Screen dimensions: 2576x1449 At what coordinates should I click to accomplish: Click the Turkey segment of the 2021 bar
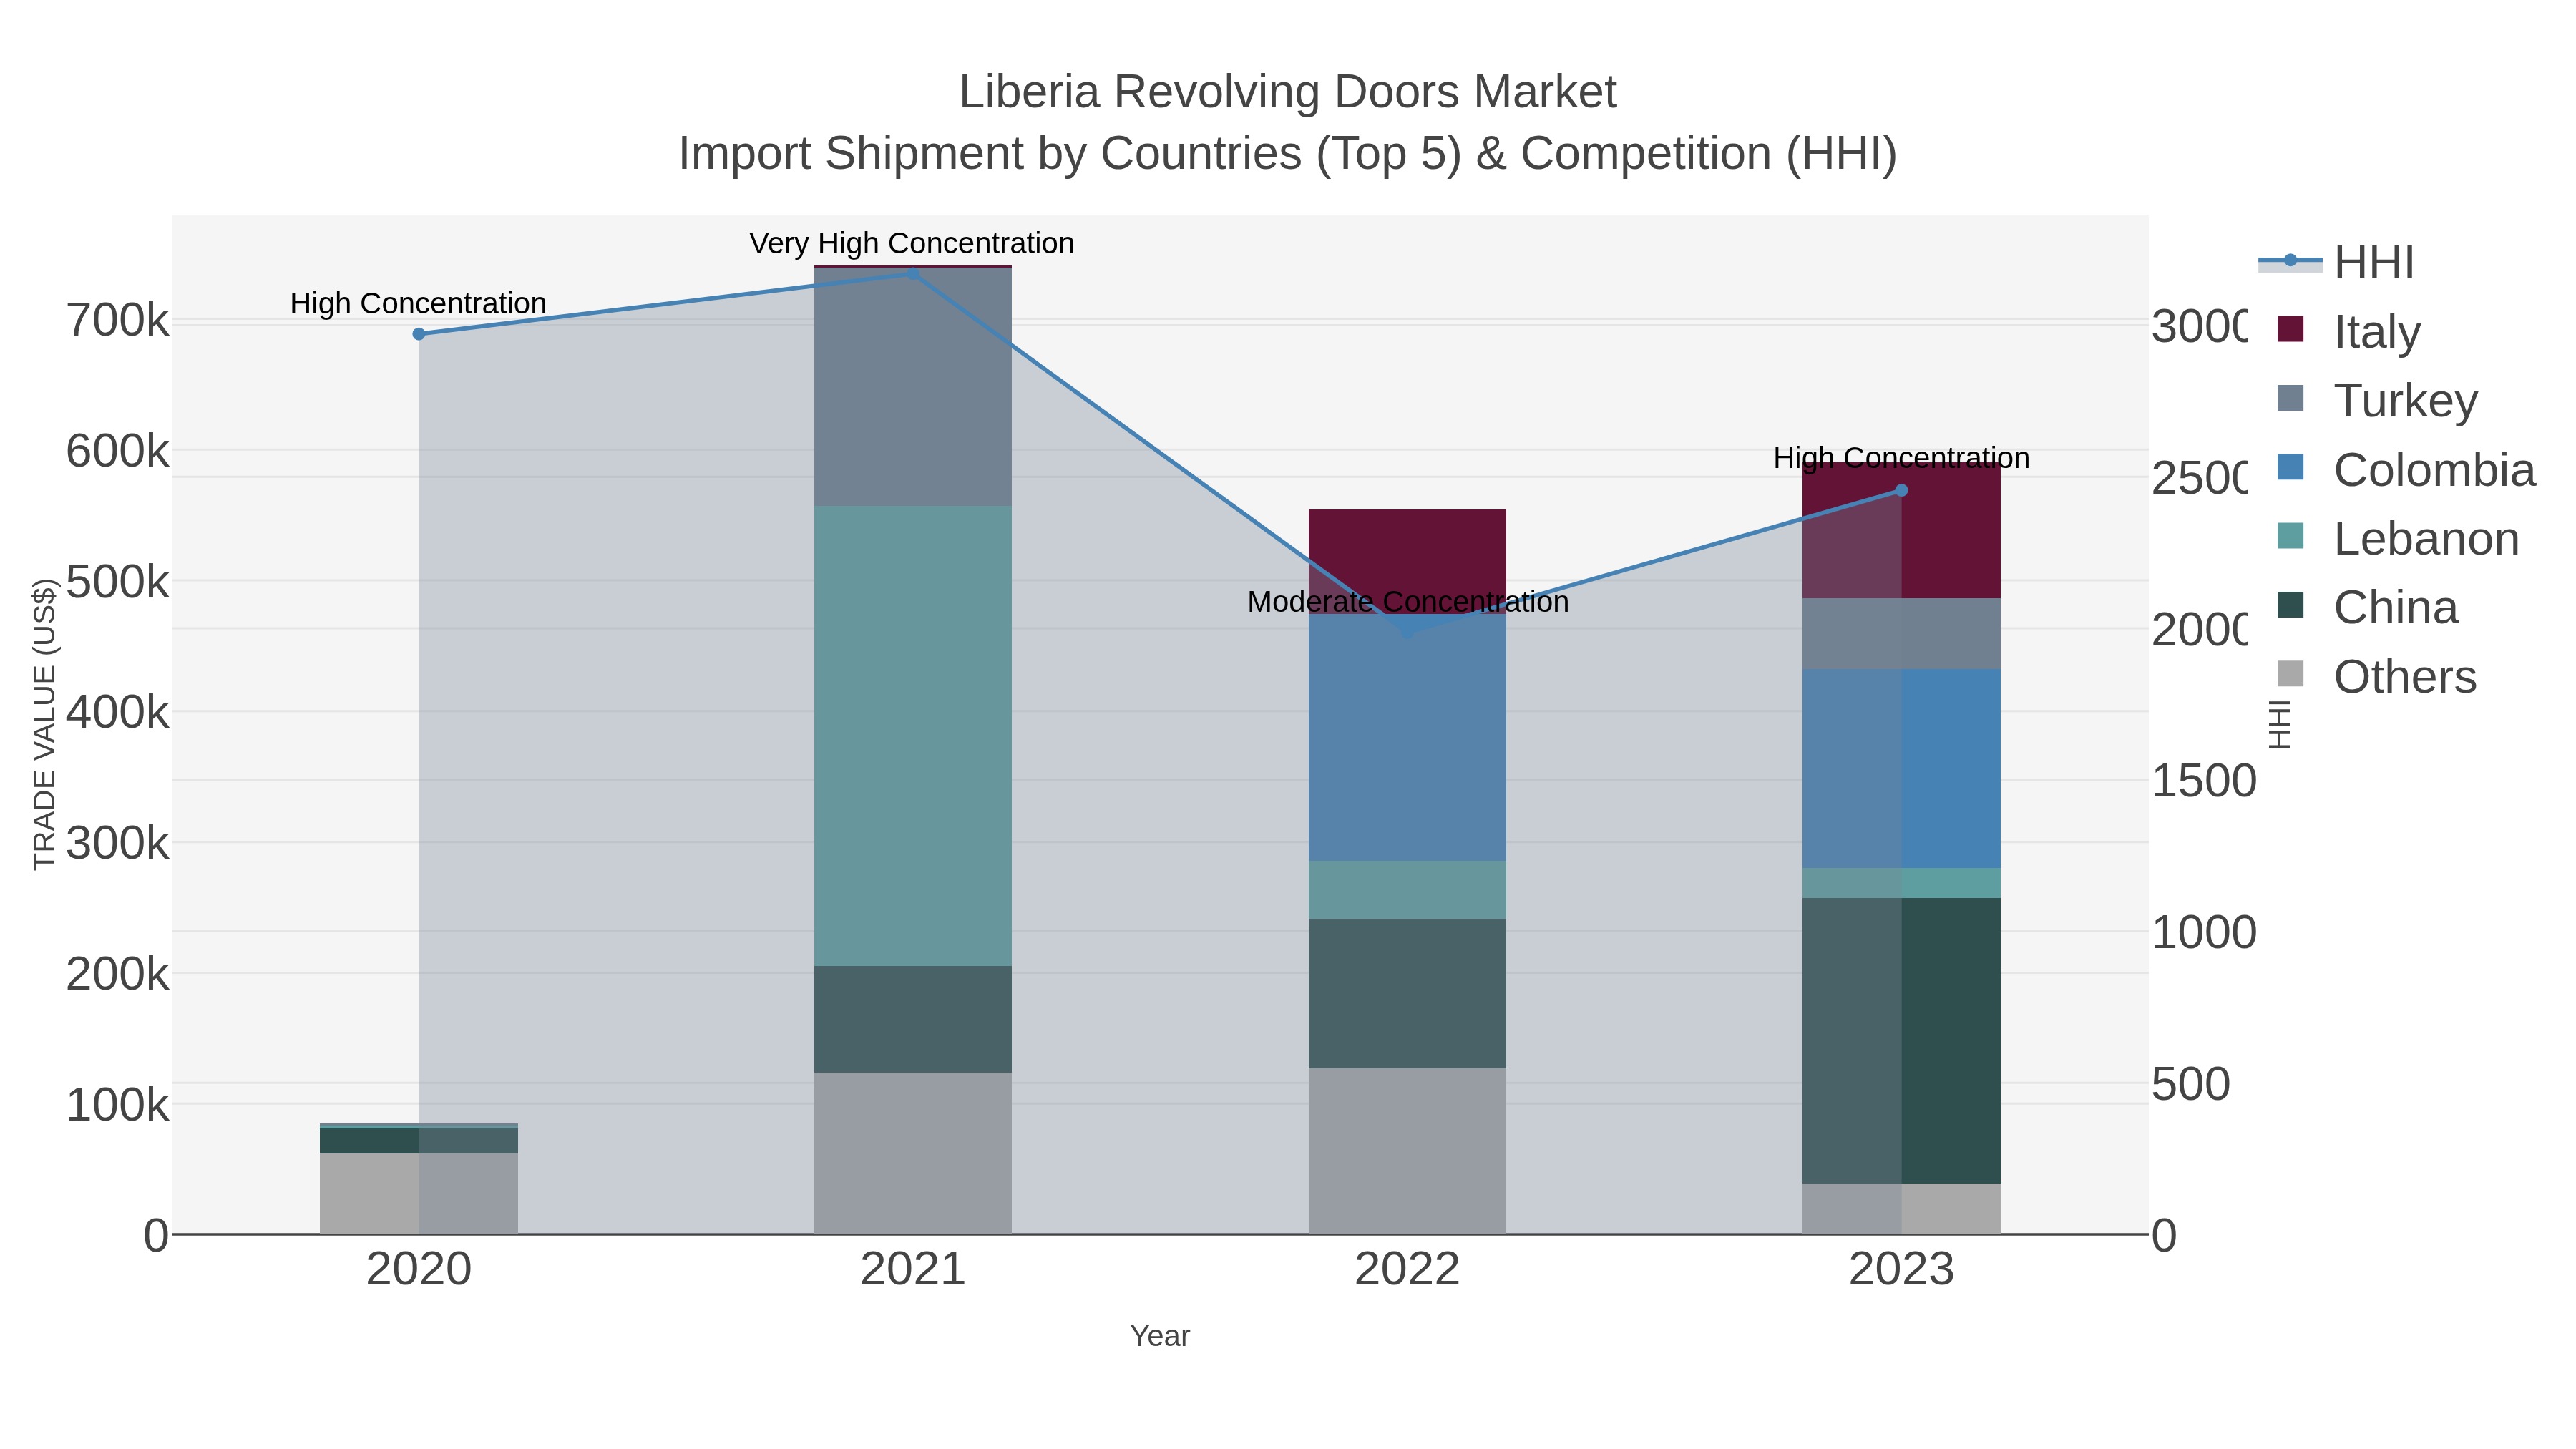[x=913, y=387]
